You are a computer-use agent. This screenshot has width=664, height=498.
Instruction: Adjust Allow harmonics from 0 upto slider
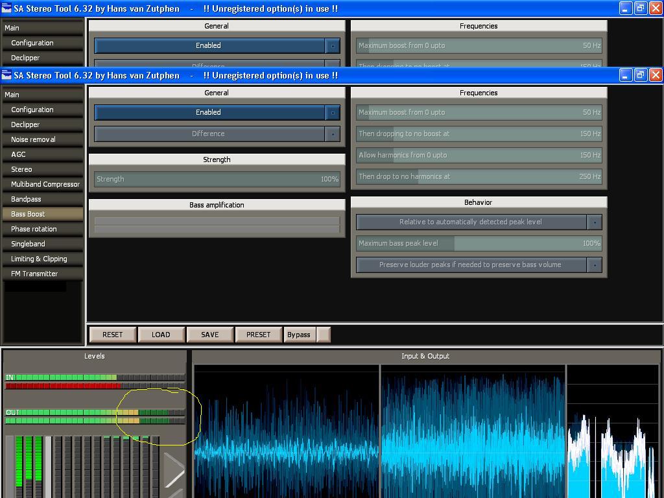pyautogui.click(x=479, y=155)
